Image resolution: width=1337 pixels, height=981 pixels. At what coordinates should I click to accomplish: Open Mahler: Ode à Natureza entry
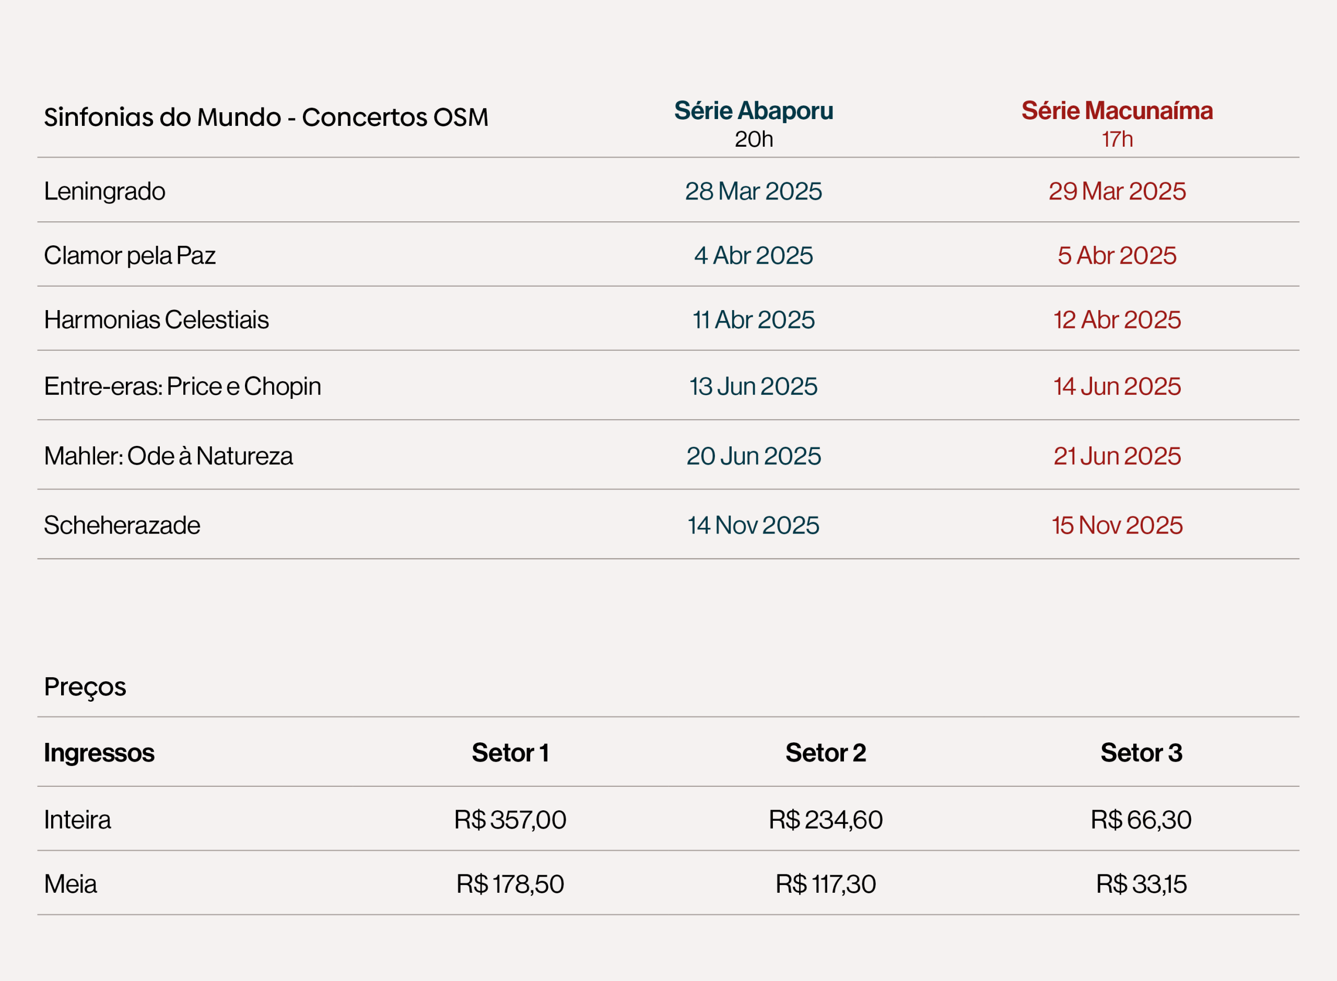168,455
